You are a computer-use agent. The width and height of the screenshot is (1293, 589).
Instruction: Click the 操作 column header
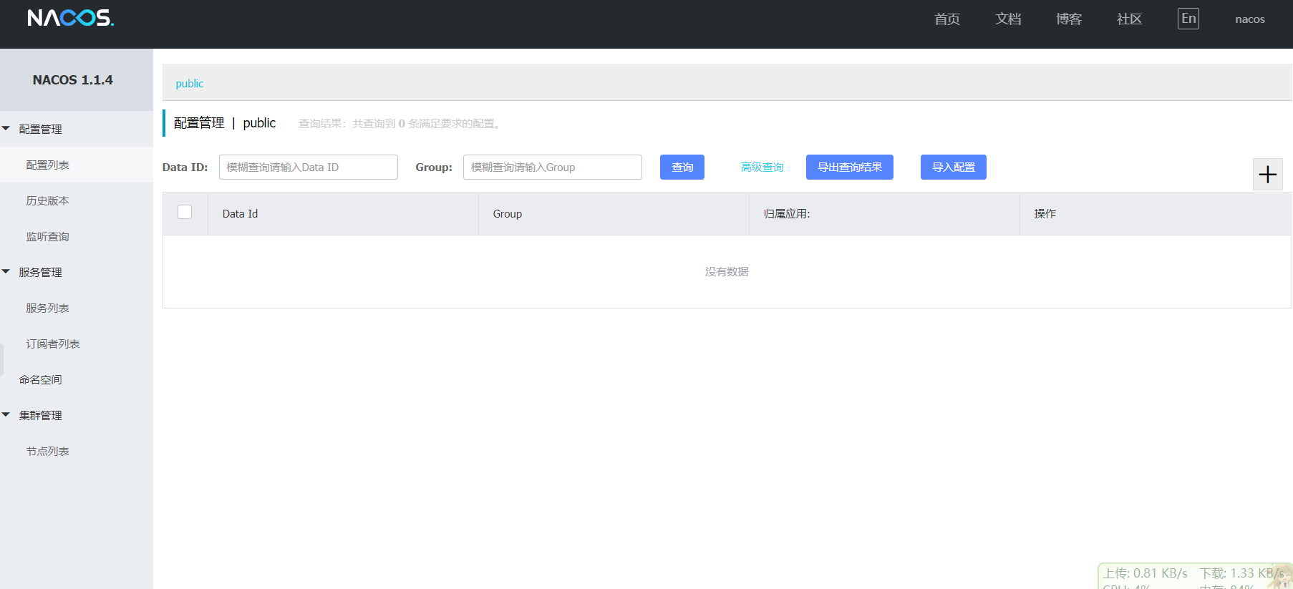(1156, 213)
